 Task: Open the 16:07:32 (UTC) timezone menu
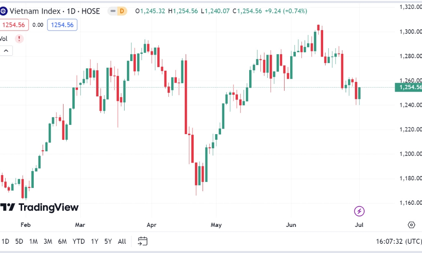point(399,241)
